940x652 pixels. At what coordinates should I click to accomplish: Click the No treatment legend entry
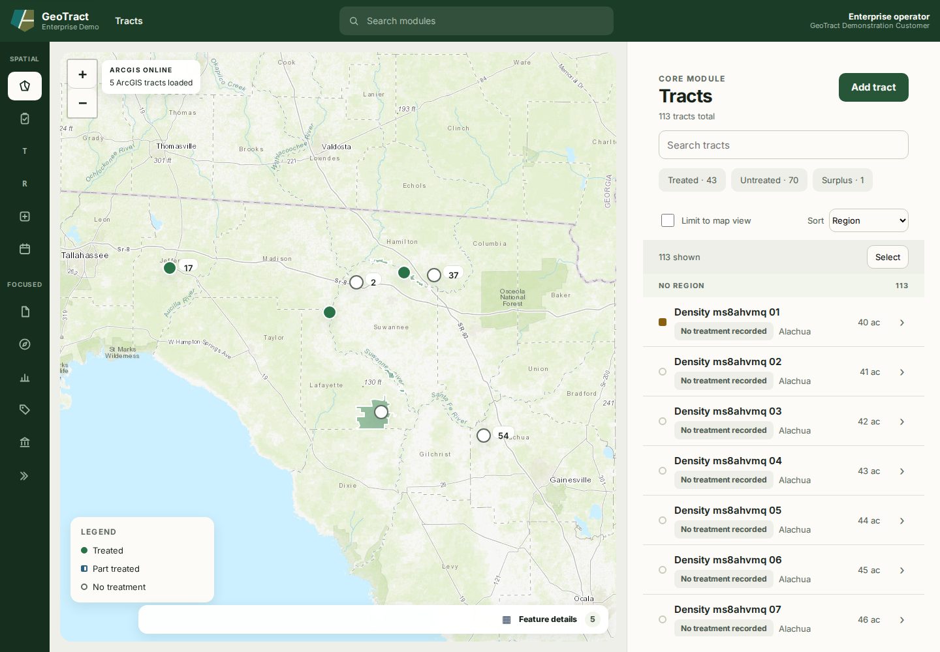click(113, 587)
